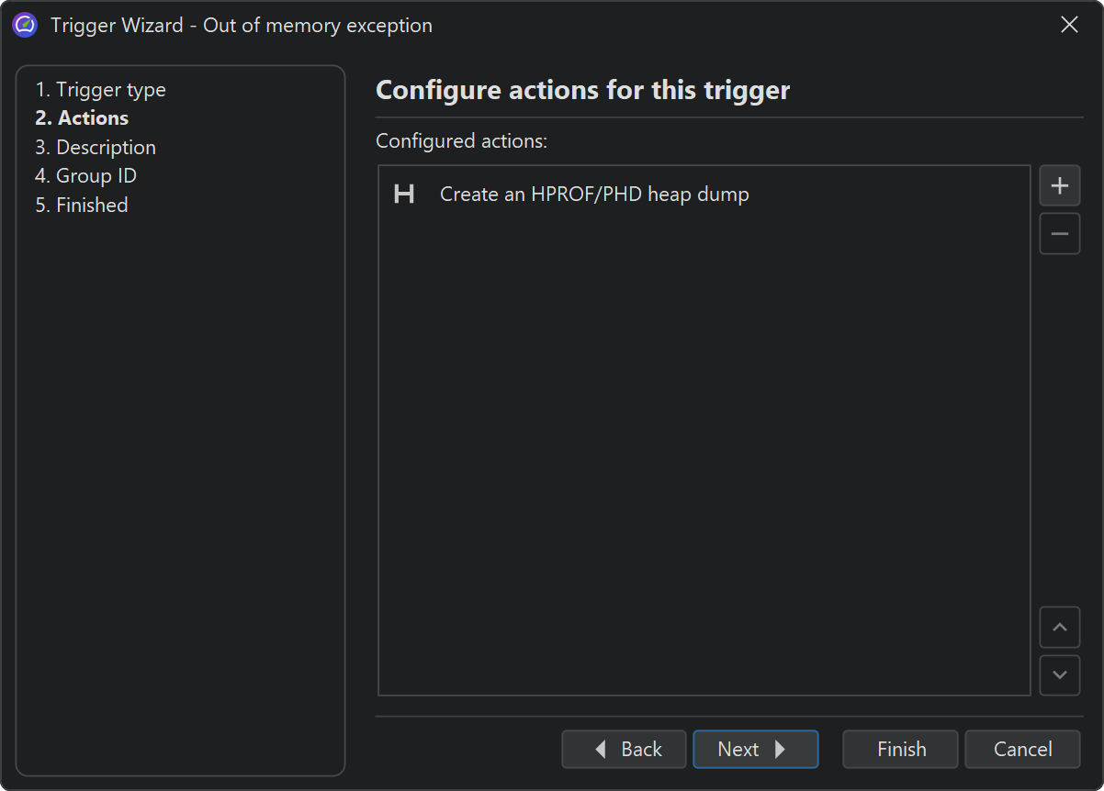The image size is (1104, 791).
Task: Select the 'Create an HPROF/PHD heap dump' action
Action: tap(594, 195)
